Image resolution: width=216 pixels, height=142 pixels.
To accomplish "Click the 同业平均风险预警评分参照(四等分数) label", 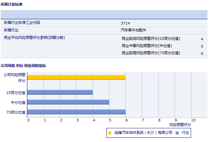I will click(34, 38).
